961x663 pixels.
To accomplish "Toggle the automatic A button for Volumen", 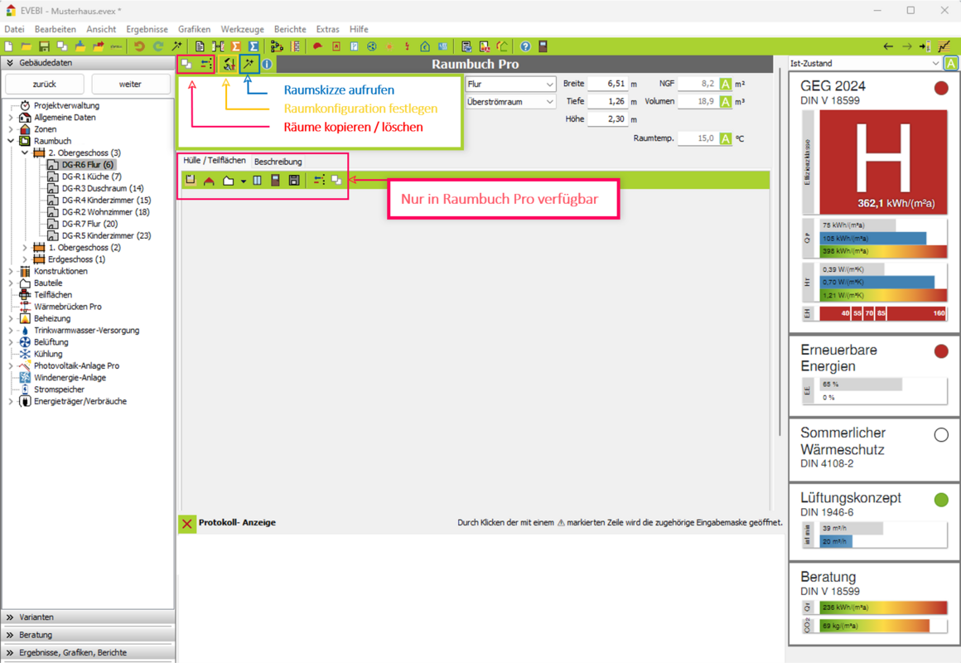I will [726, 102].
